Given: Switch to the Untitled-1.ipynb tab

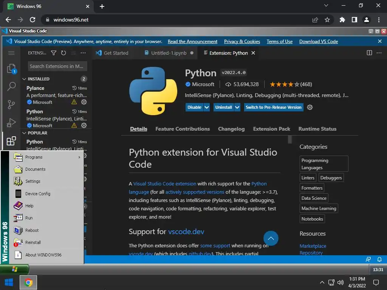Looking at the screenshot, I should pyautogui.click(x=169, y=53).
